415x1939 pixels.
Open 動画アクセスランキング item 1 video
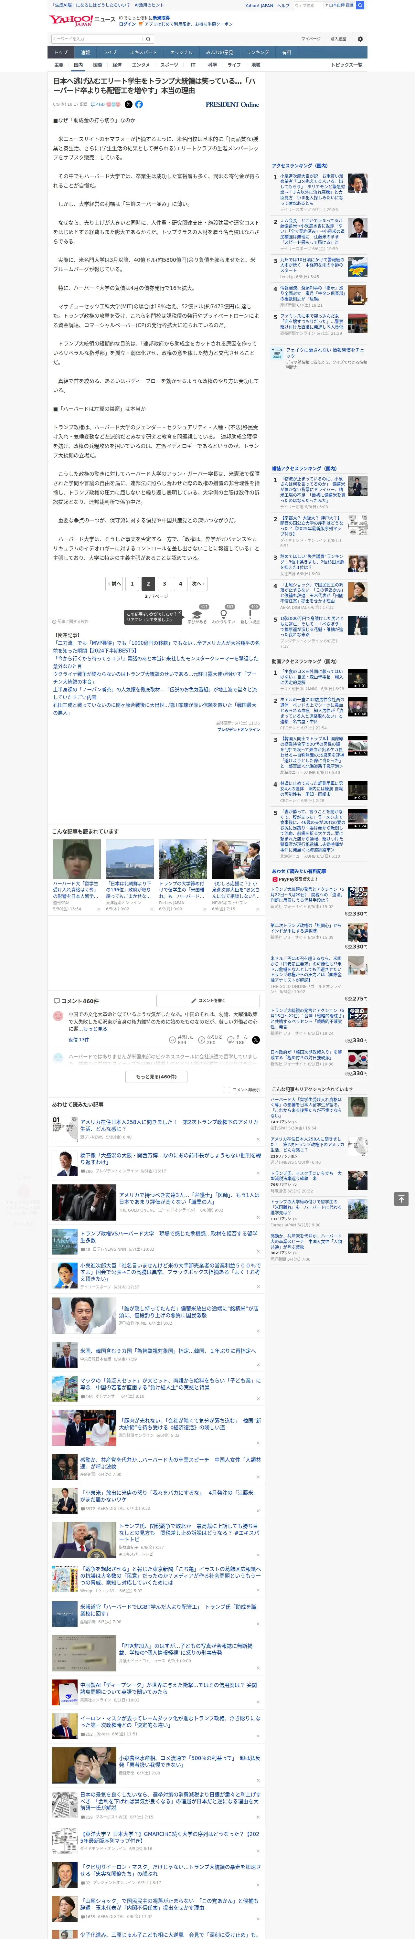358,678
